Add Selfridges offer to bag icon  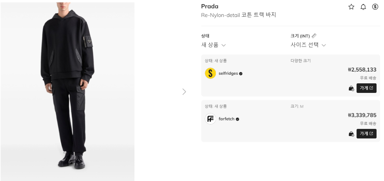click(x=351, y=88)
